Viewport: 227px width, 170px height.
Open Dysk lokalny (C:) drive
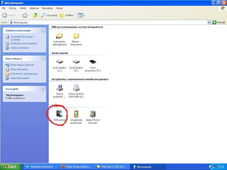click(x=60, y=62)
